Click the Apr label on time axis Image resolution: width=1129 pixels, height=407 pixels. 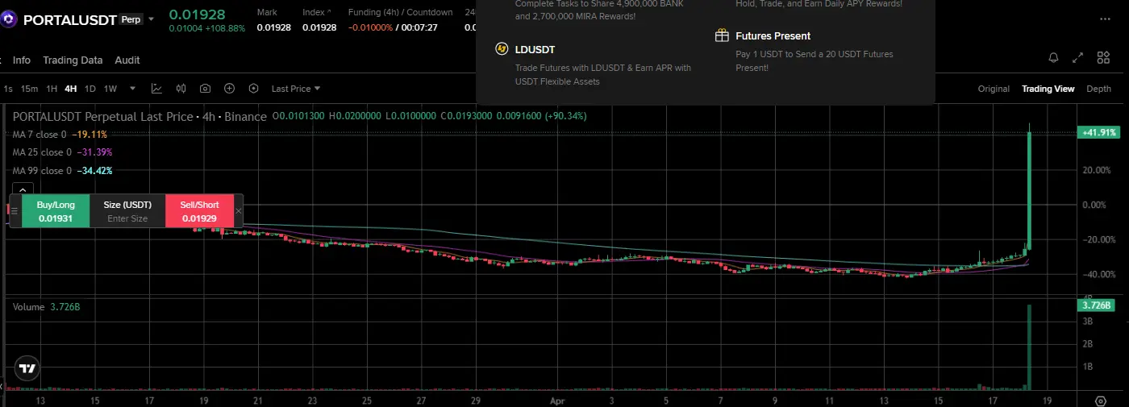point(557,400)
